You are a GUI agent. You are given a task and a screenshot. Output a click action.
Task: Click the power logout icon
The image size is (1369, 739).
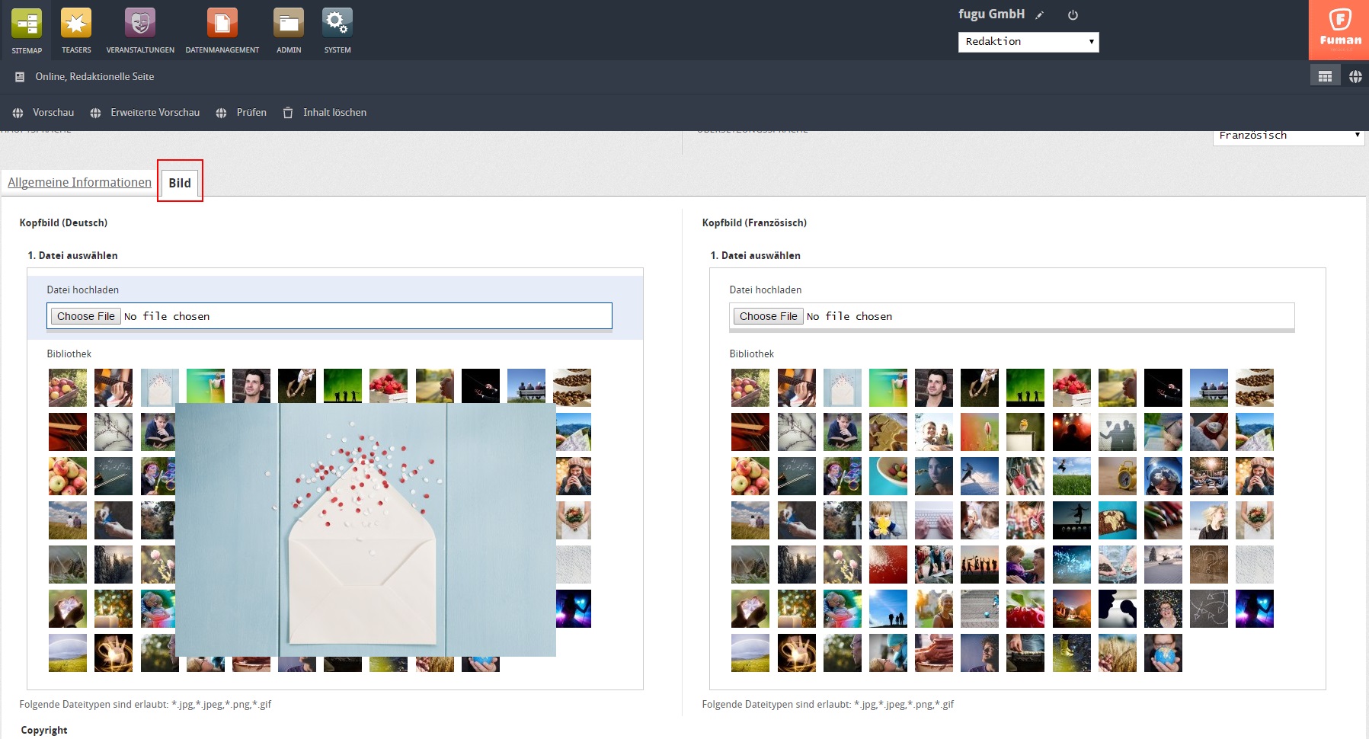(1073, 15)
